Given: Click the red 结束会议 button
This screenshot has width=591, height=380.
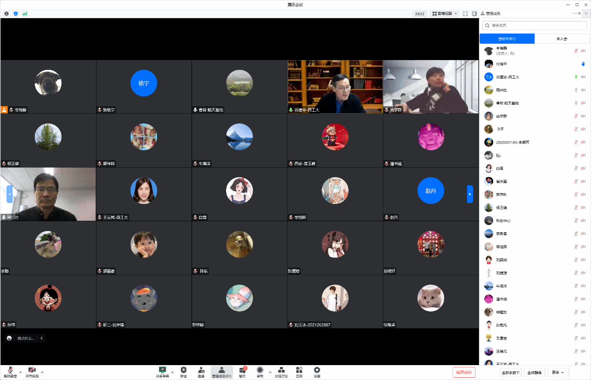Looking at the screenshot, I should coord(464,372).
